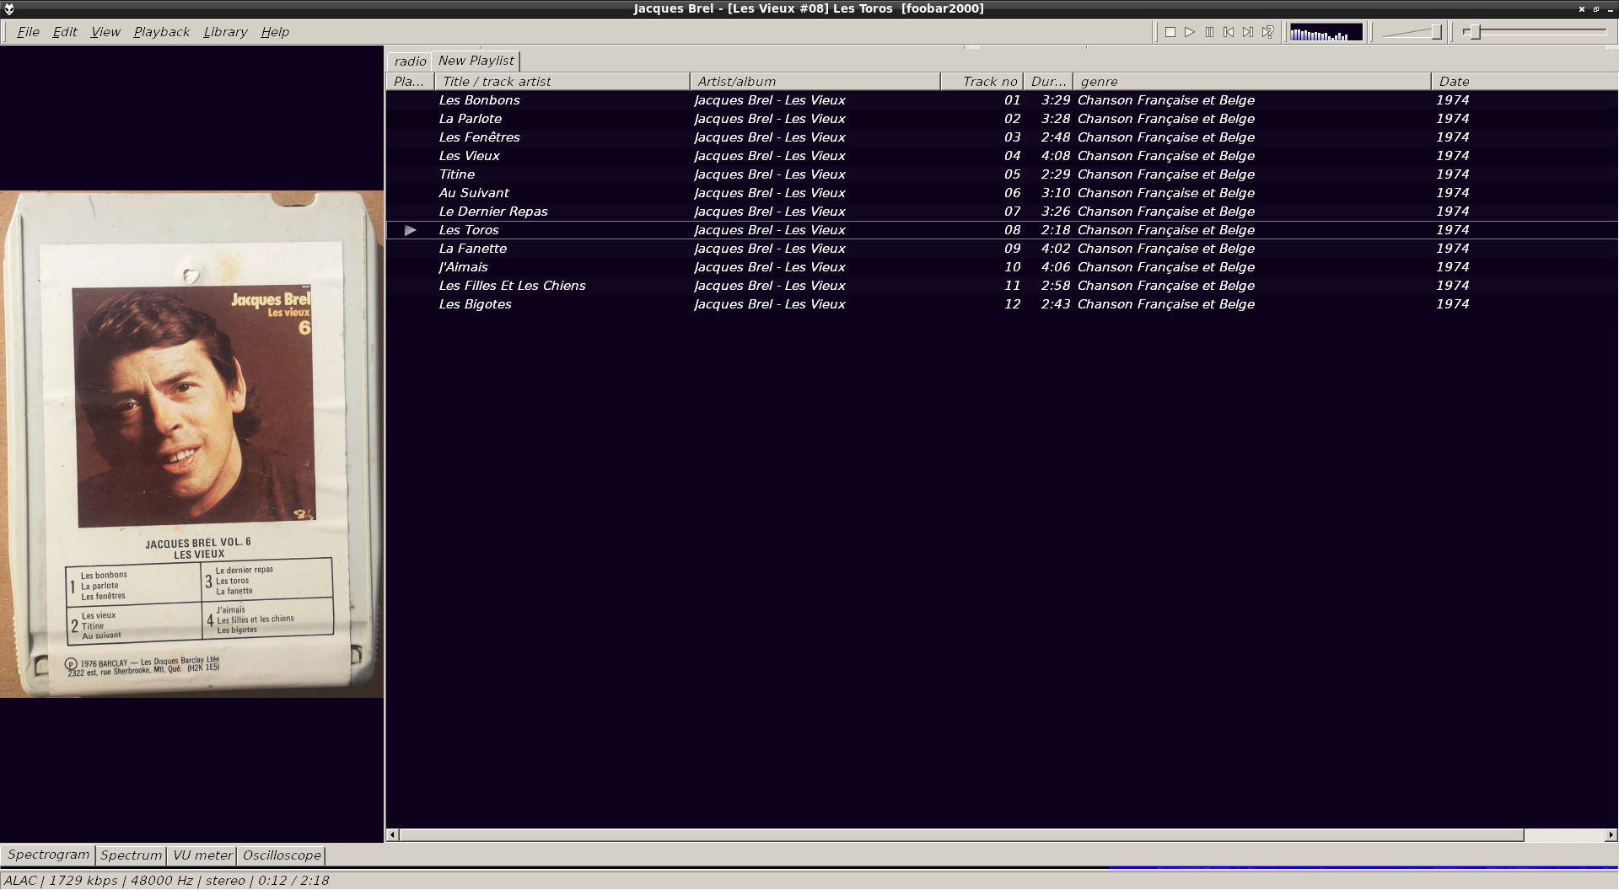Stop playback with the Stop button
Screen dimensions: 1619x890
(1170, 32)
